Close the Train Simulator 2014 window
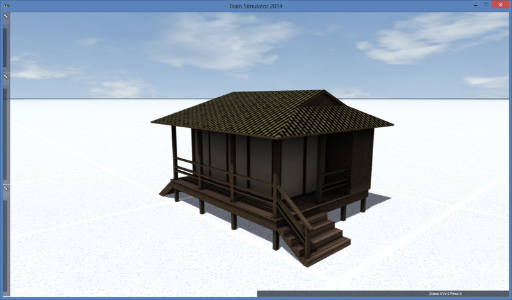 coord(500,5)
